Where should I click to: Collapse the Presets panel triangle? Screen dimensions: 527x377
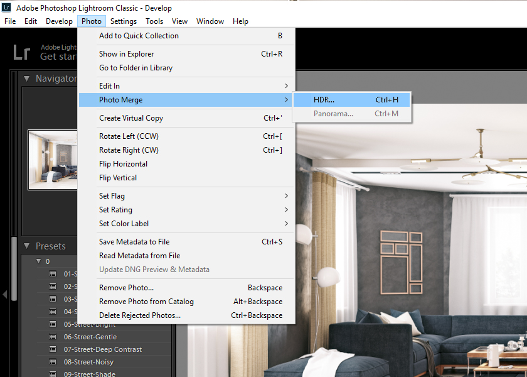pyautogui.click(x=26, y=246)
